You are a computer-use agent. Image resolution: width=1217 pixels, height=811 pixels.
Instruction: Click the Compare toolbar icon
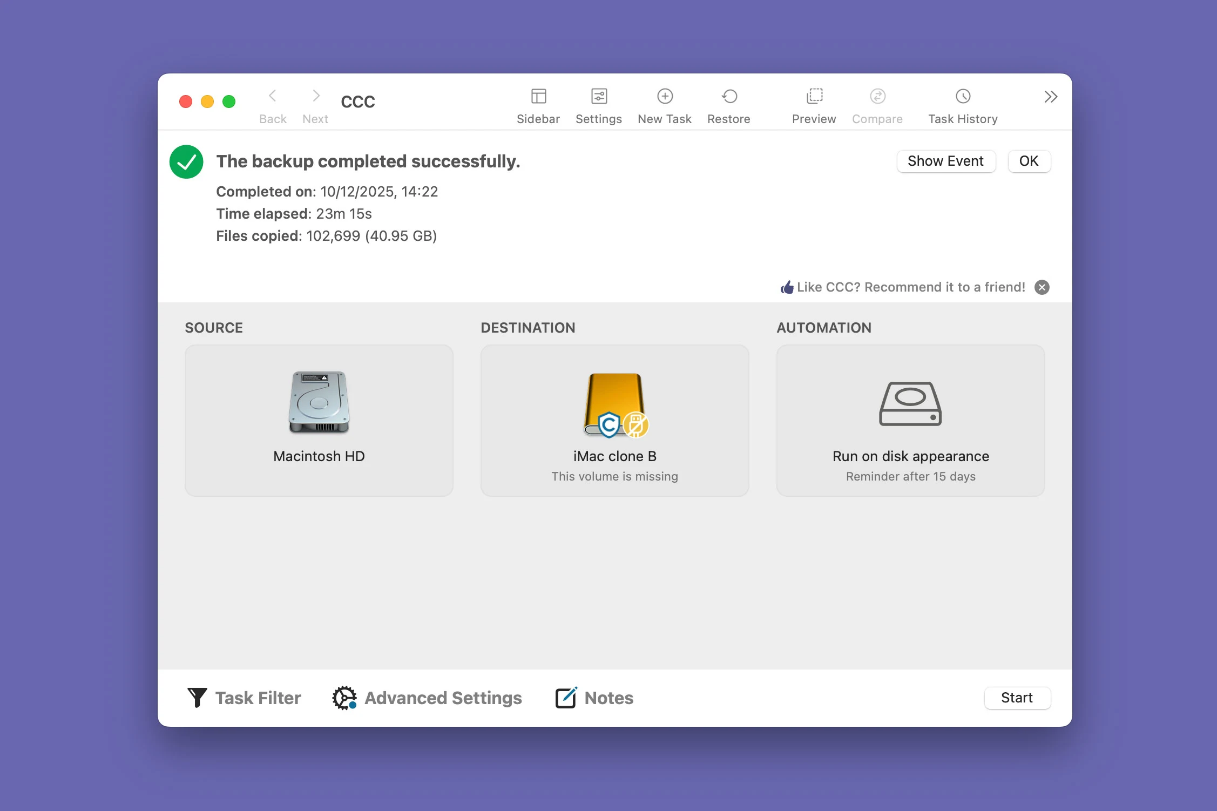(x=877, y=106)
